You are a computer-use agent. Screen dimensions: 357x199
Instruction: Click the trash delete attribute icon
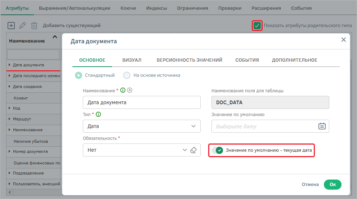[x=34, y=26]
